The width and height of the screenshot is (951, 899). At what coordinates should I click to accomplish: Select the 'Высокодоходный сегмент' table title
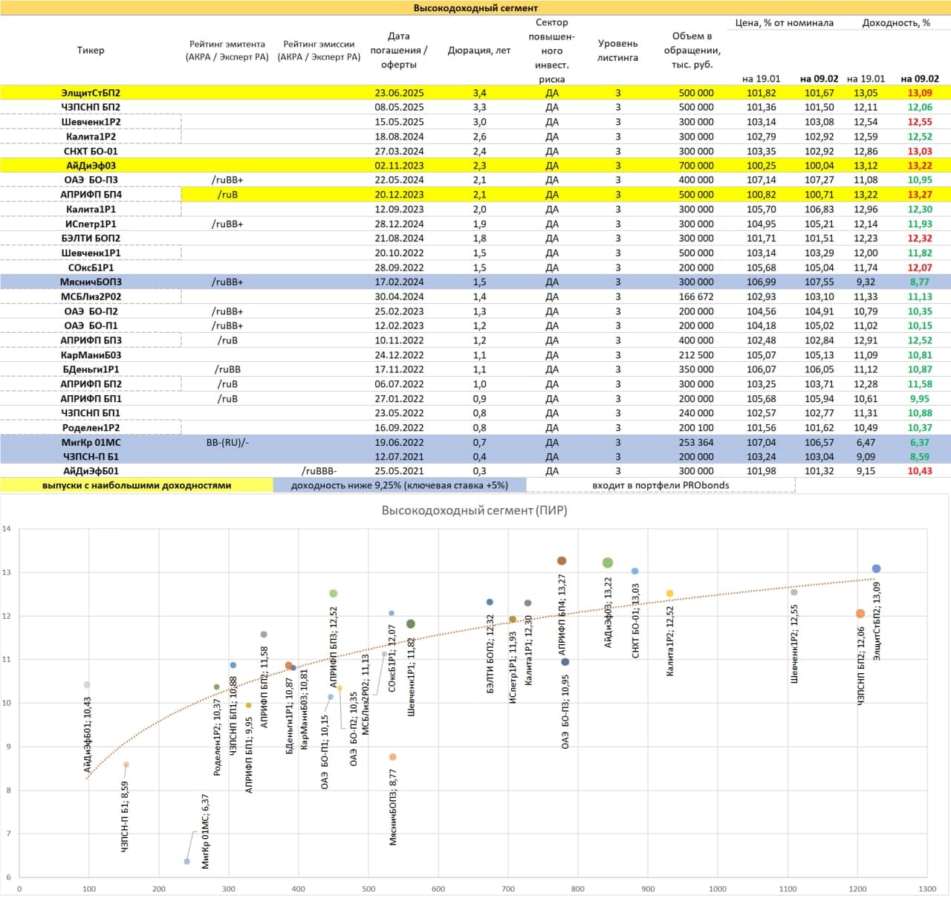pyautogui.click(x=475, y=8)
